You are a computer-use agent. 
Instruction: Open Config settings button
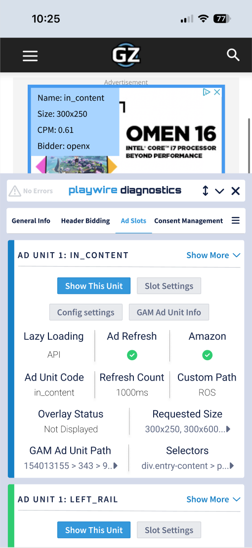[x=86, y=312]
